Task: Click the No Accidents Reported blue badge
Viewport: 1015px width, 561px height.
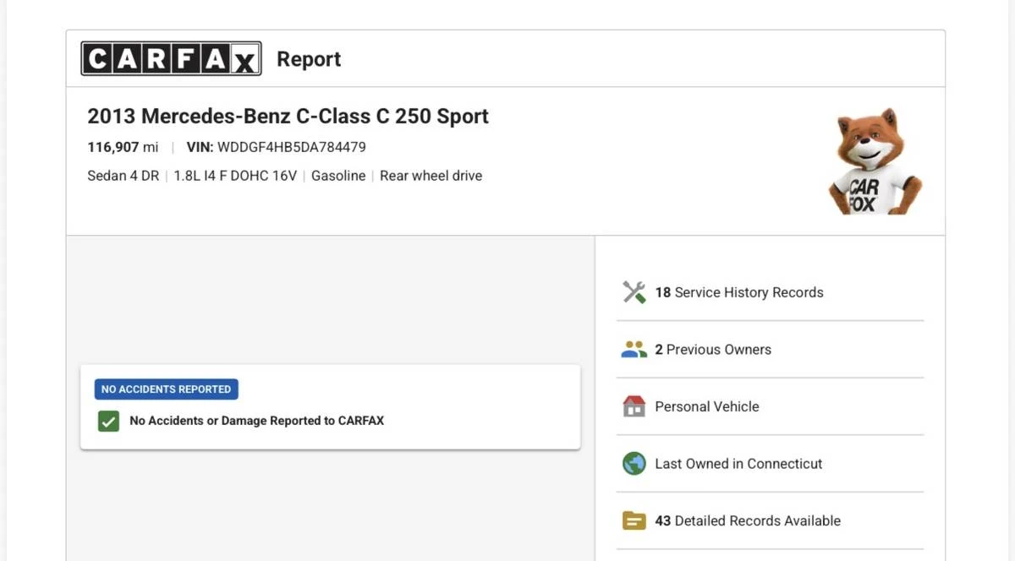Action: point(167,389)
